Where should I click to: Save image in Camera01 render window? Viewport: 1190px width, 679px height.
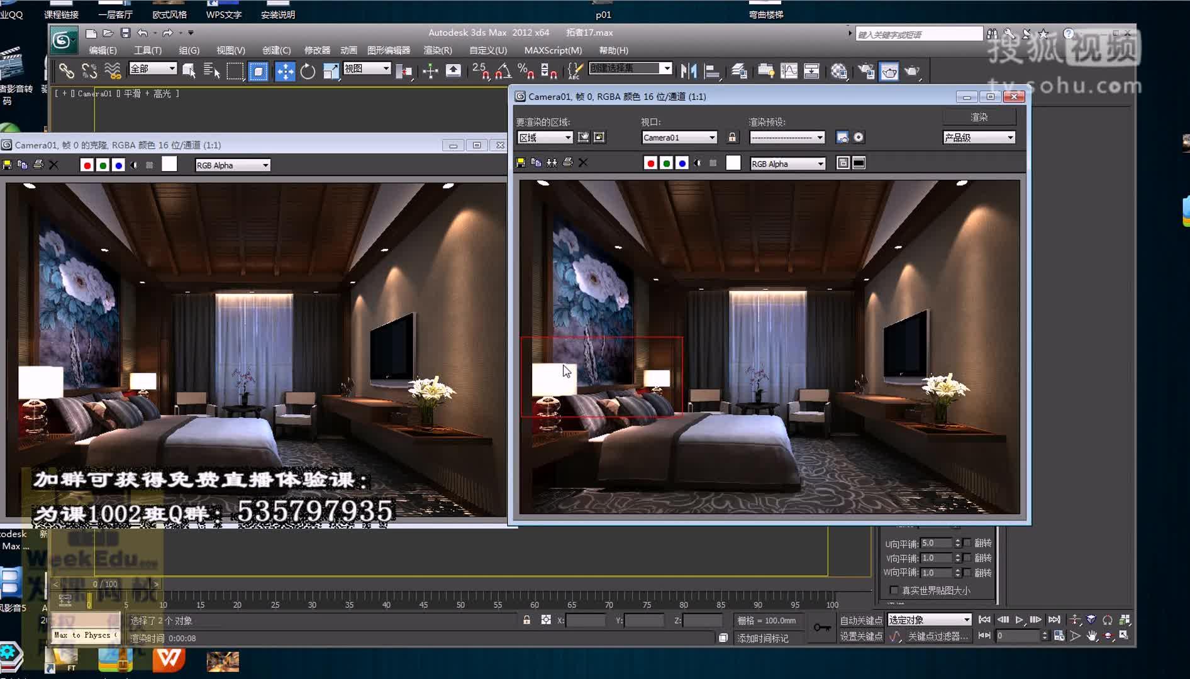coord(521,163)
